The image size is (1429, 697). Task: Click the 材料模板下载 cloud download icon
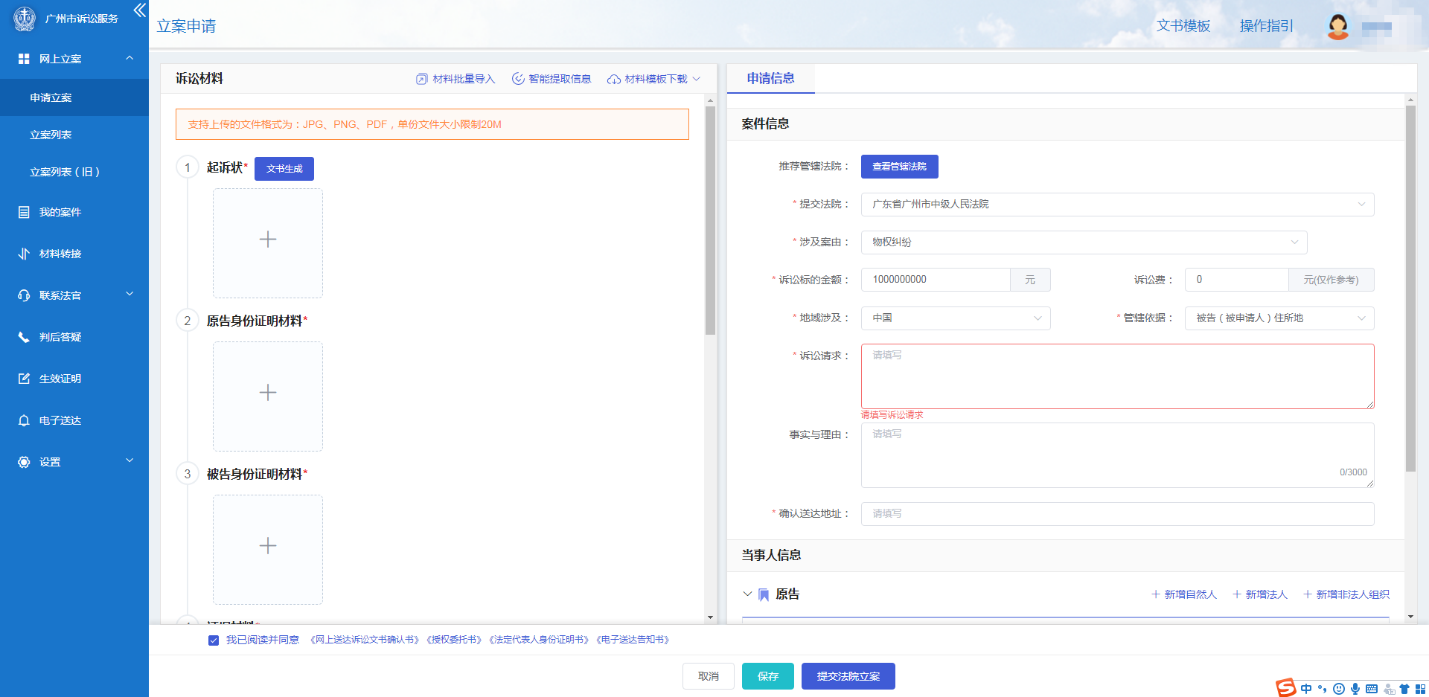(614, 79)
